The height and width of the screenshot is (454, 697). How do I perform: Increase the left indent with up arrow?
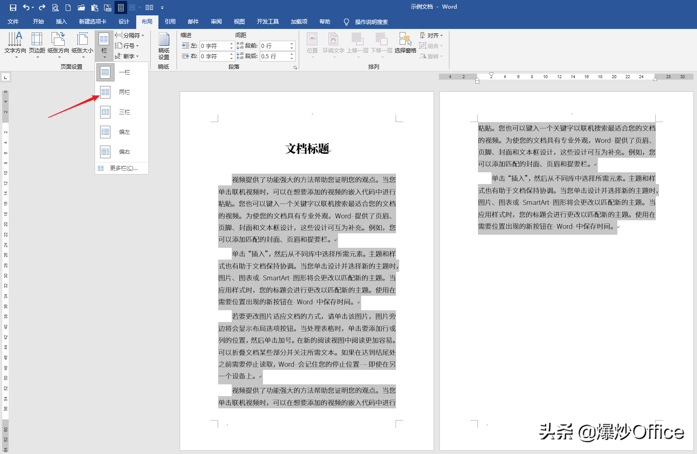pyautogui.click(x=232, y=43)
